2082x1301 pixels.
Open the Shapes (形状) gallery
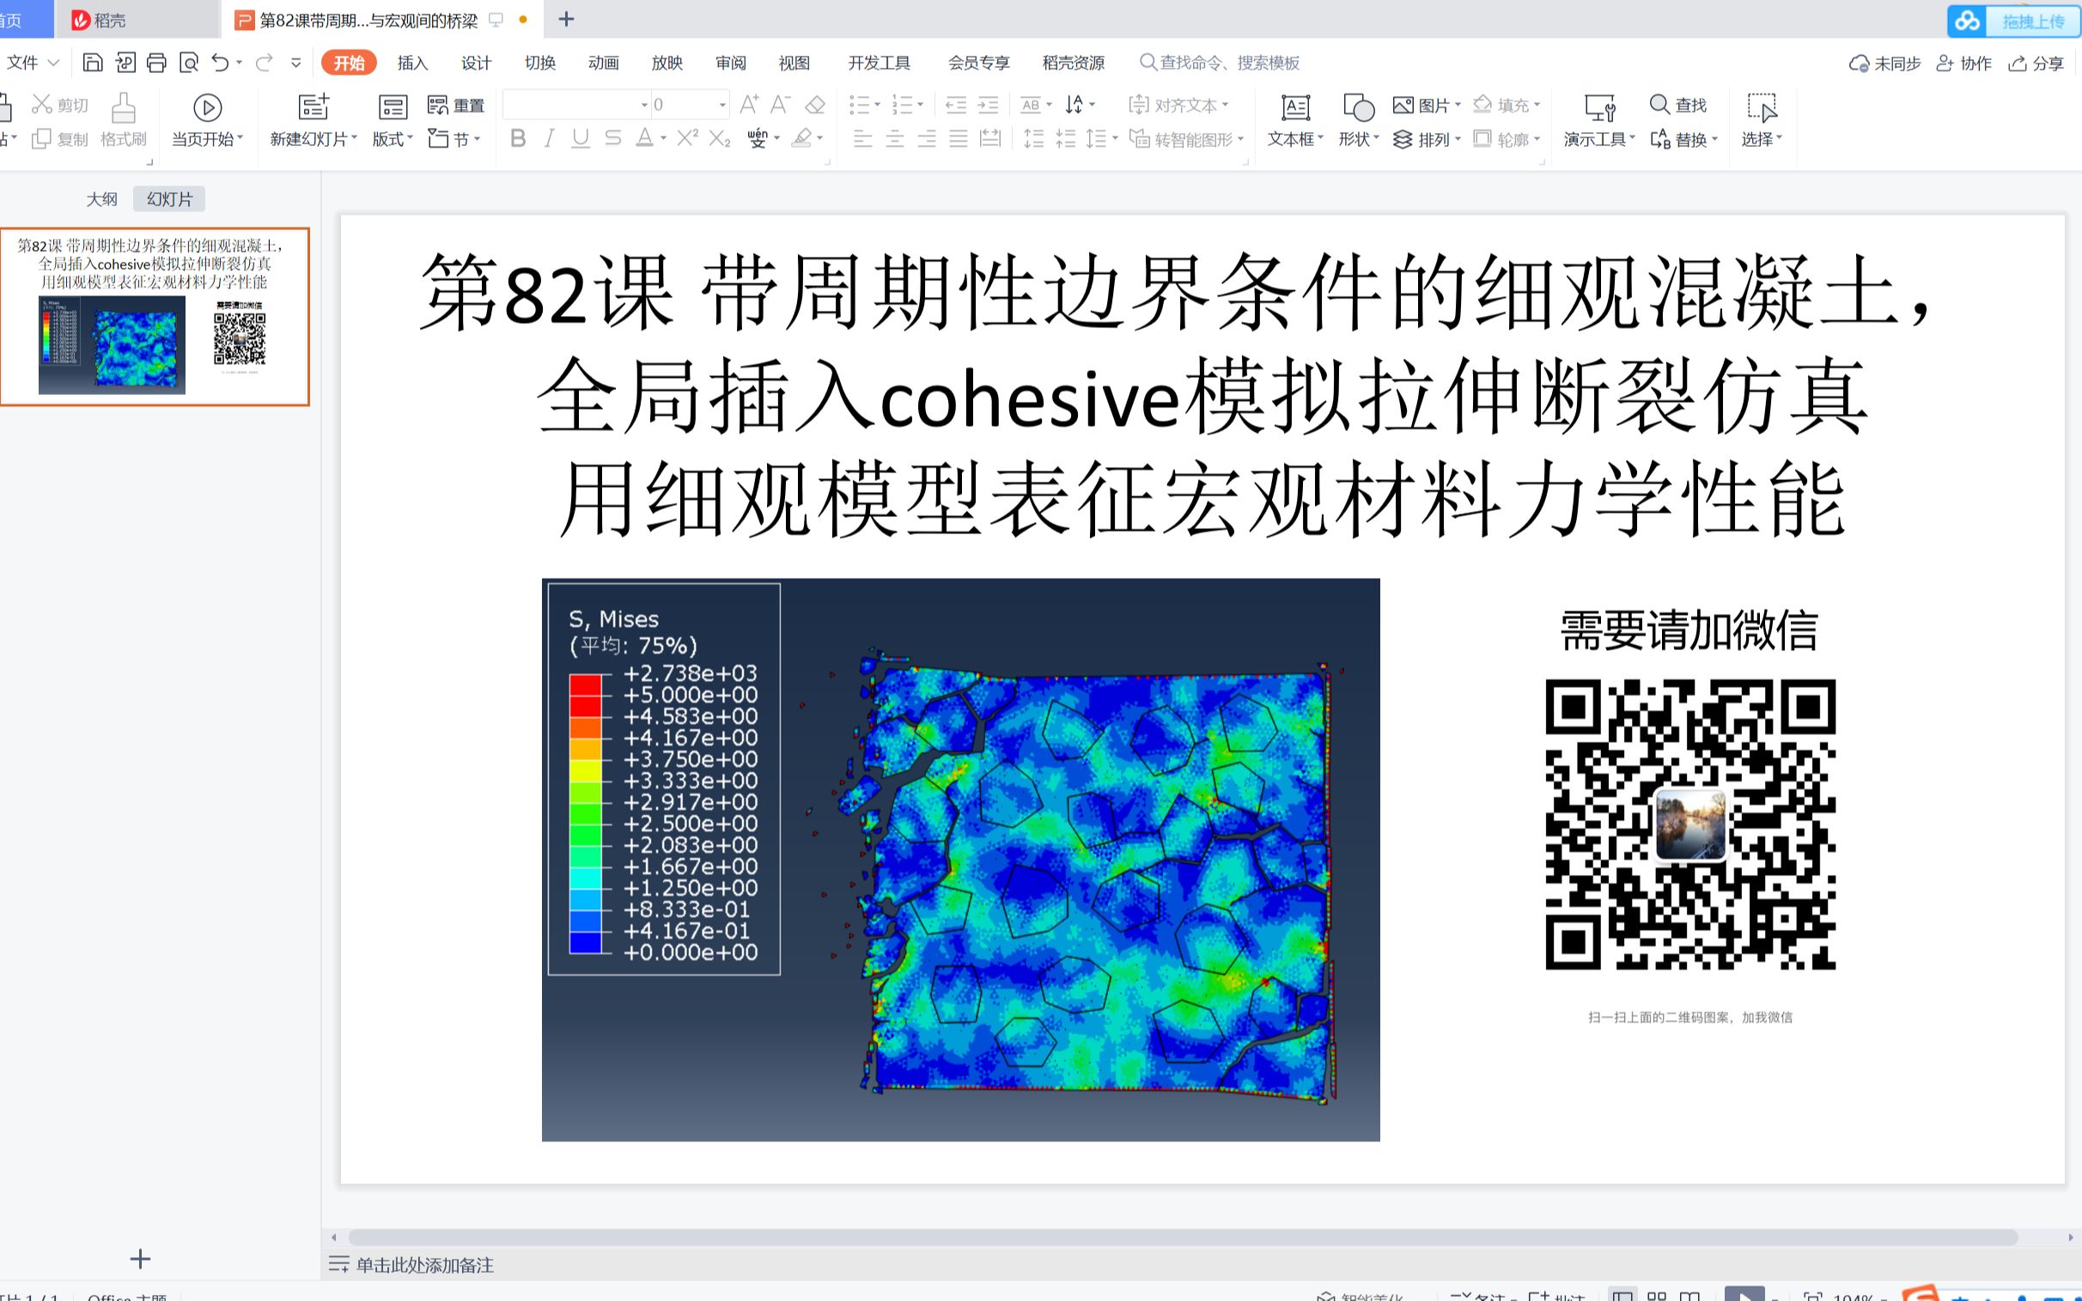pos(1359,121)
